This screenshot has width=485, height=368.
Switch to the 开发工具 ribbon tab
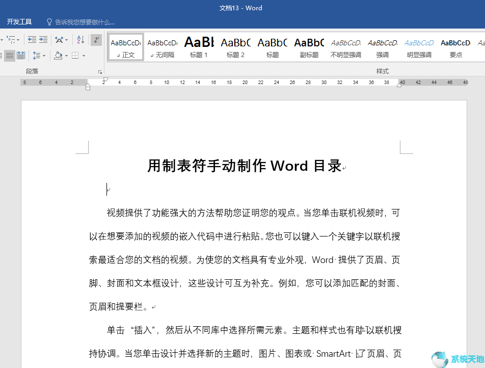pos(19,21)
